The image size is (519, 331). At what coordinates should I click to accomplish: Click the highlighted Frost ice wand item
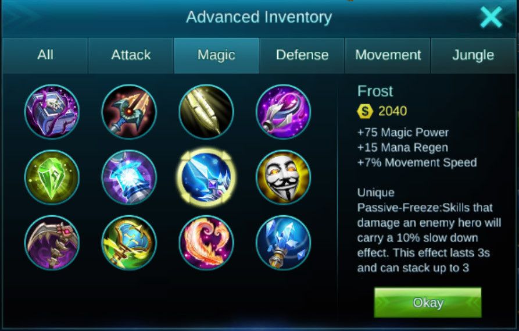click(206, 177)
